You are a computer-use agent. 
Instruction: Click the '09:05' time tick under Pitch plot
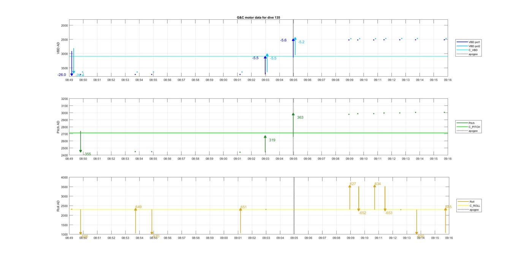click(293, 159)
